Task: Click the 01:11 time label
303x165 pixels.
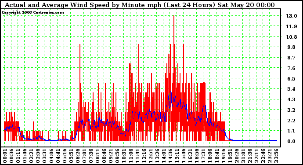Action: 18,156
